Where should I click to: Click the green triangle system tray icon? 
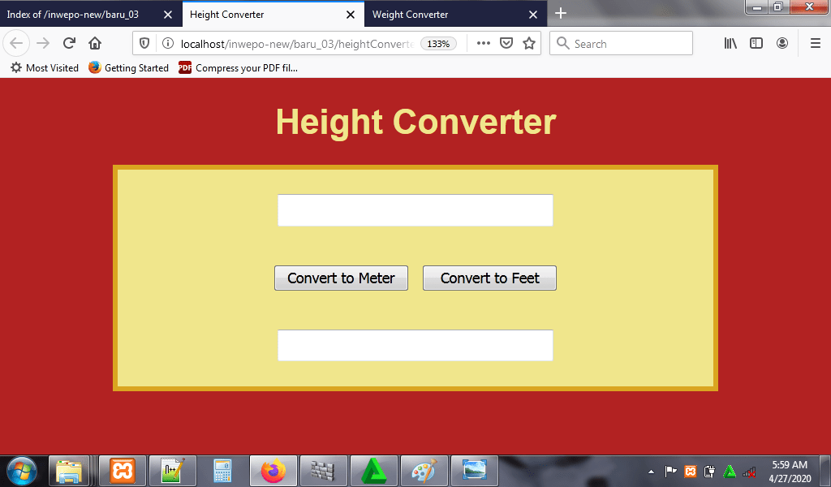pyautogui.click(x=730, y=471)
